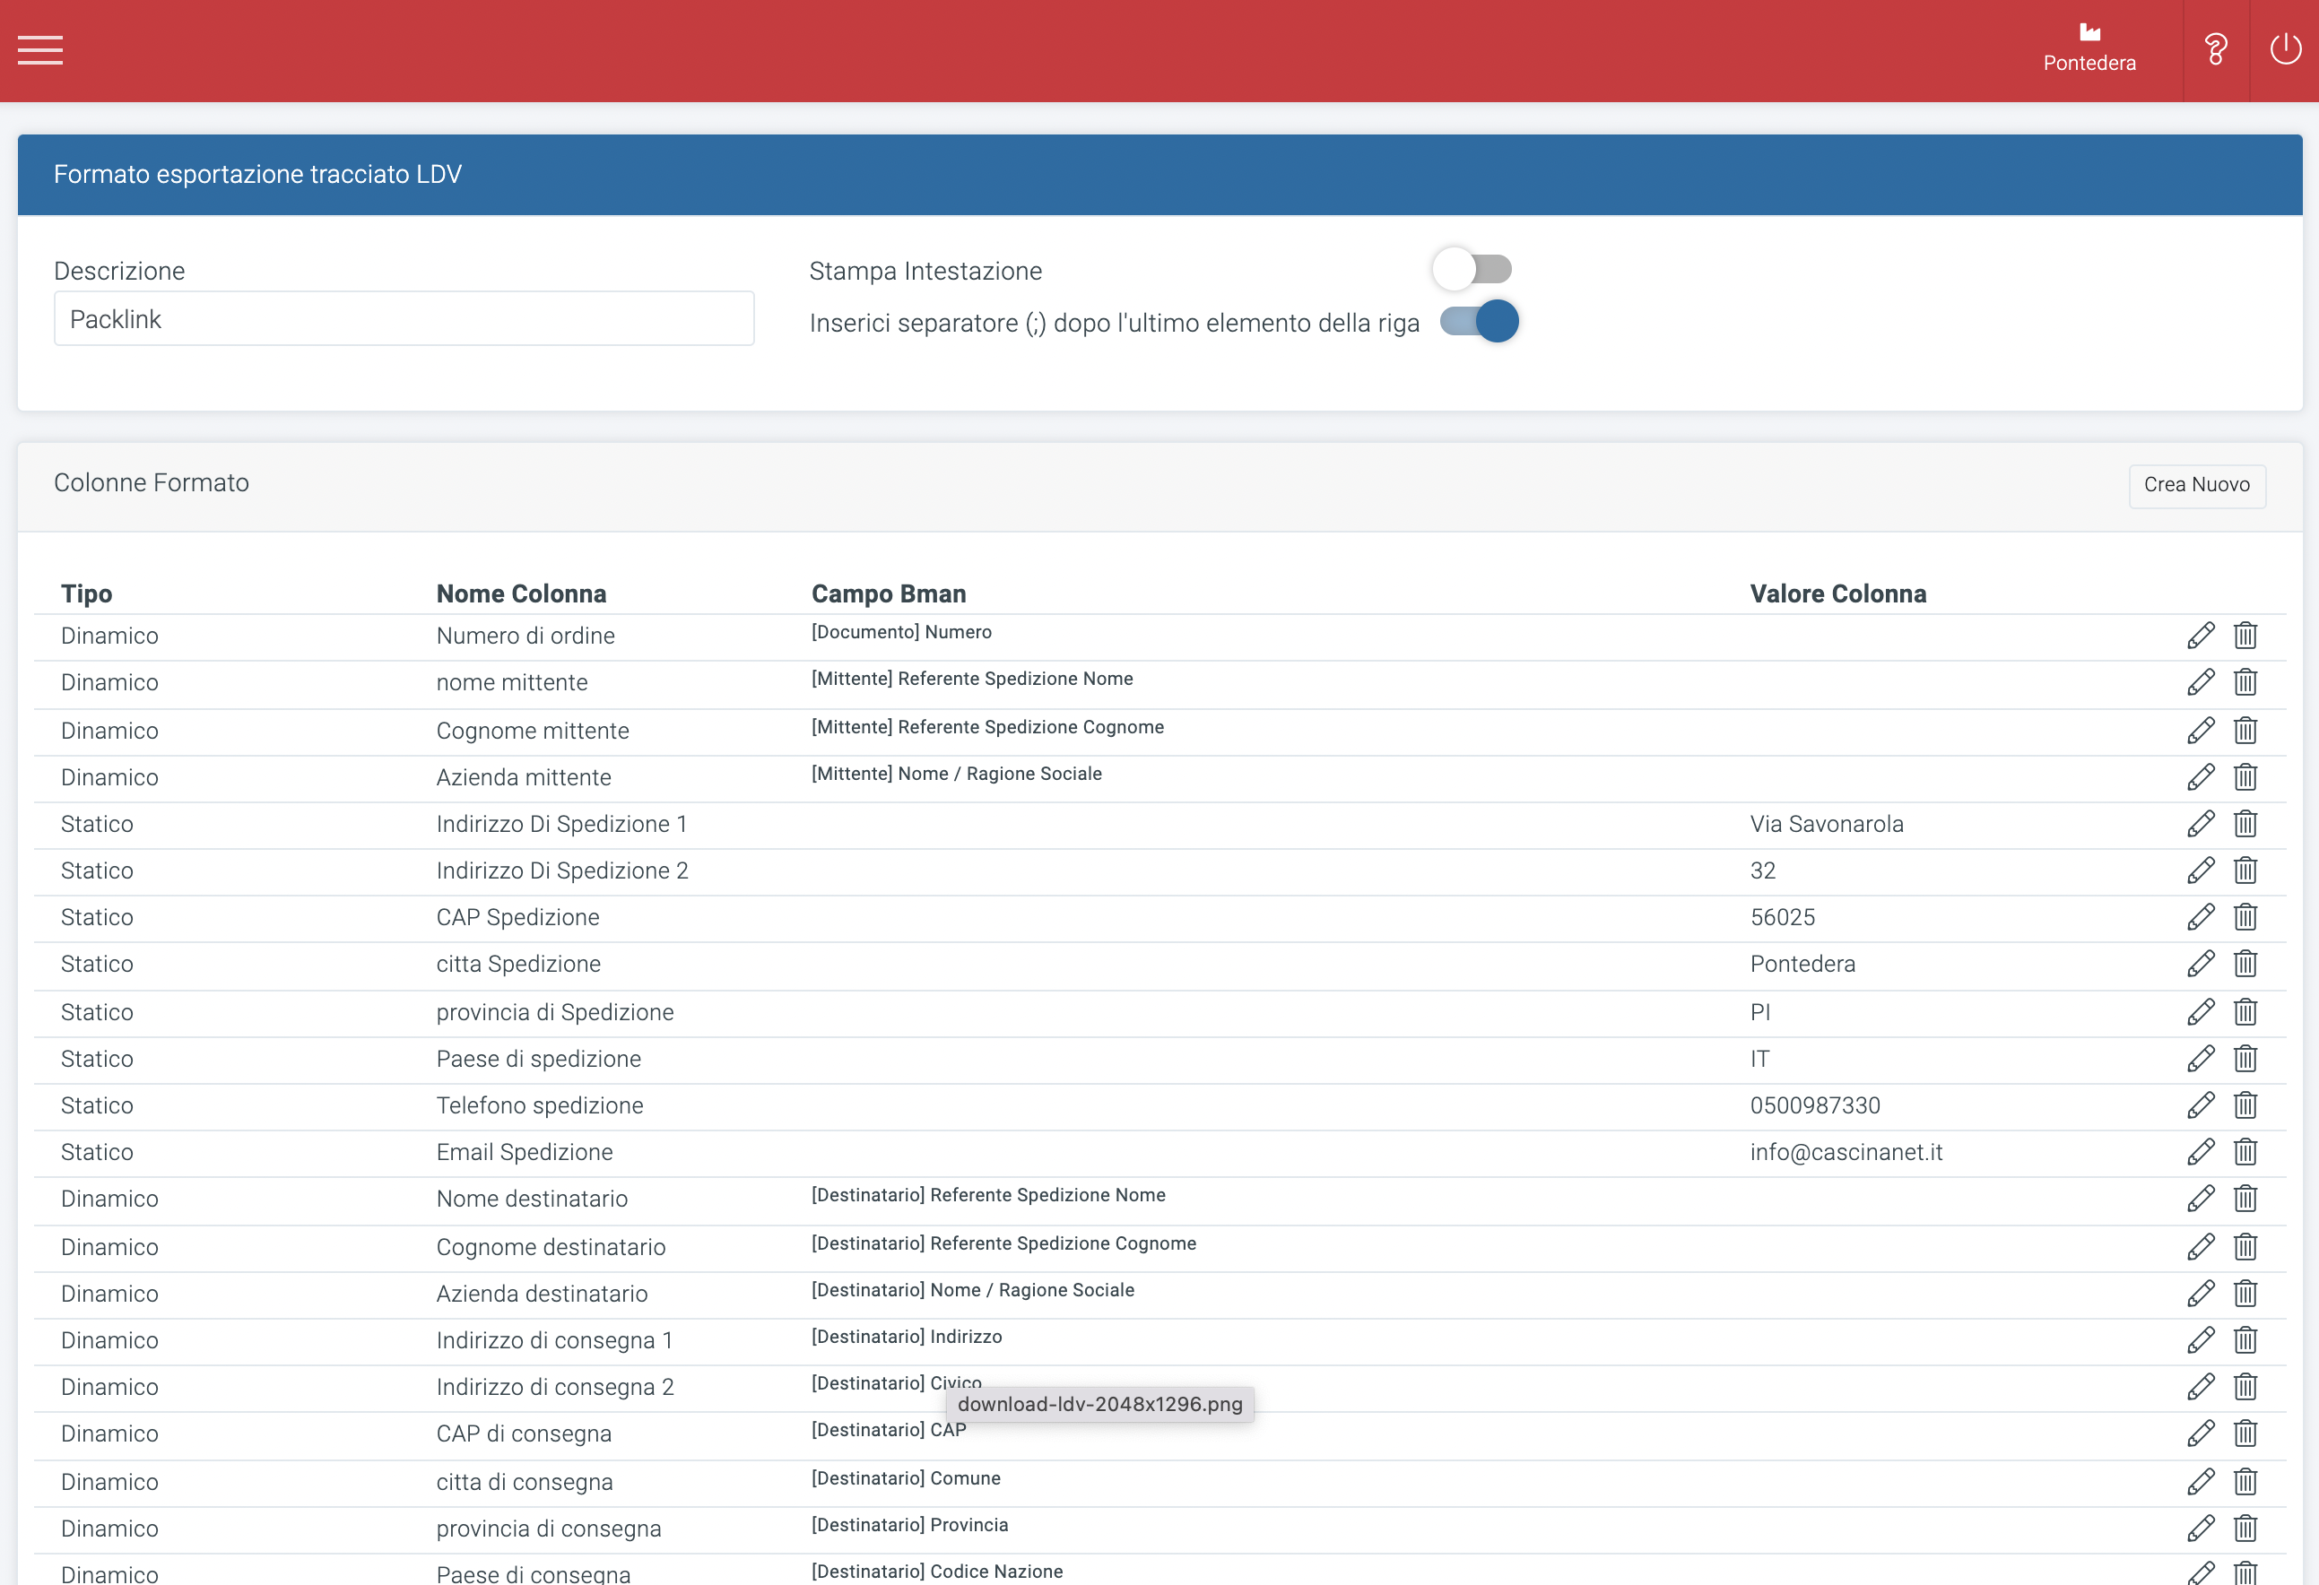This screenshot has height=1585, width=2319.
Task: Edit the Email Spedizione row
Action: pos(2201,1153)
